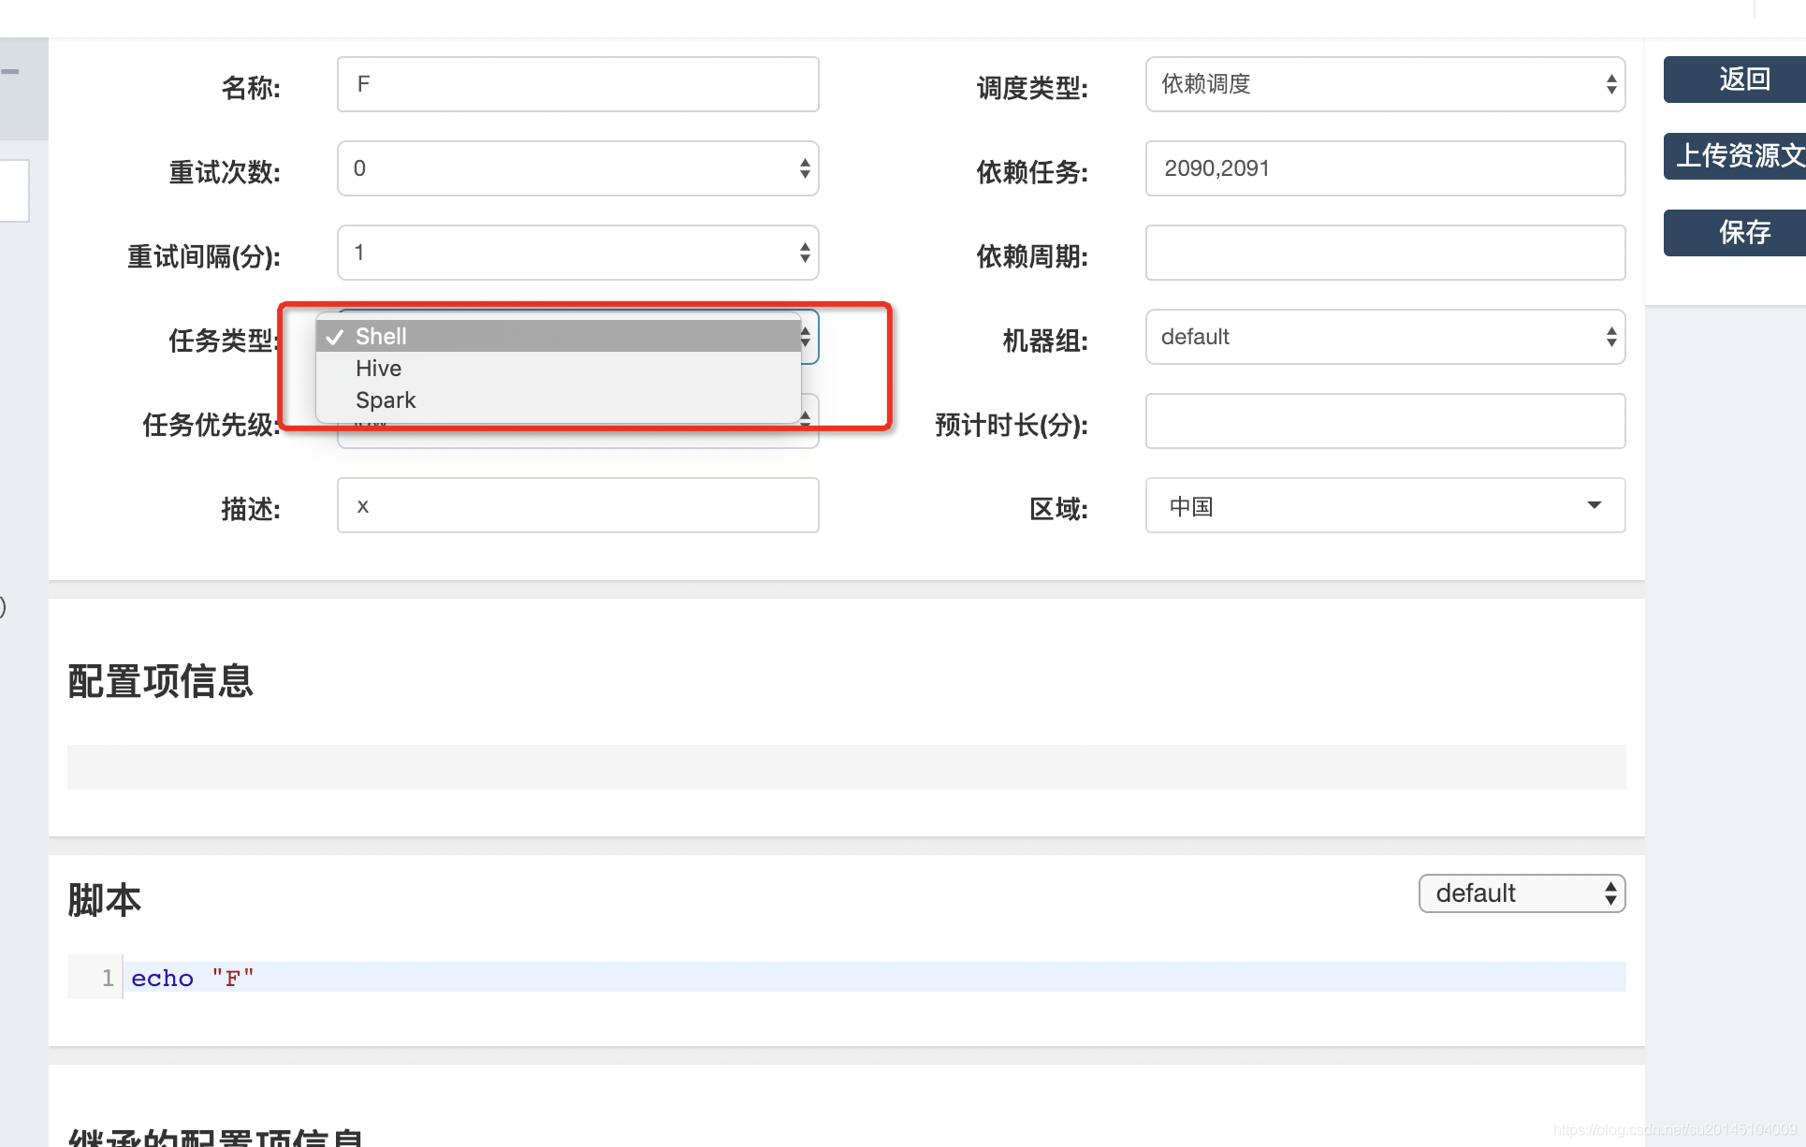
Task: Click the save 保存 button
Action: tap(1740, 231)
